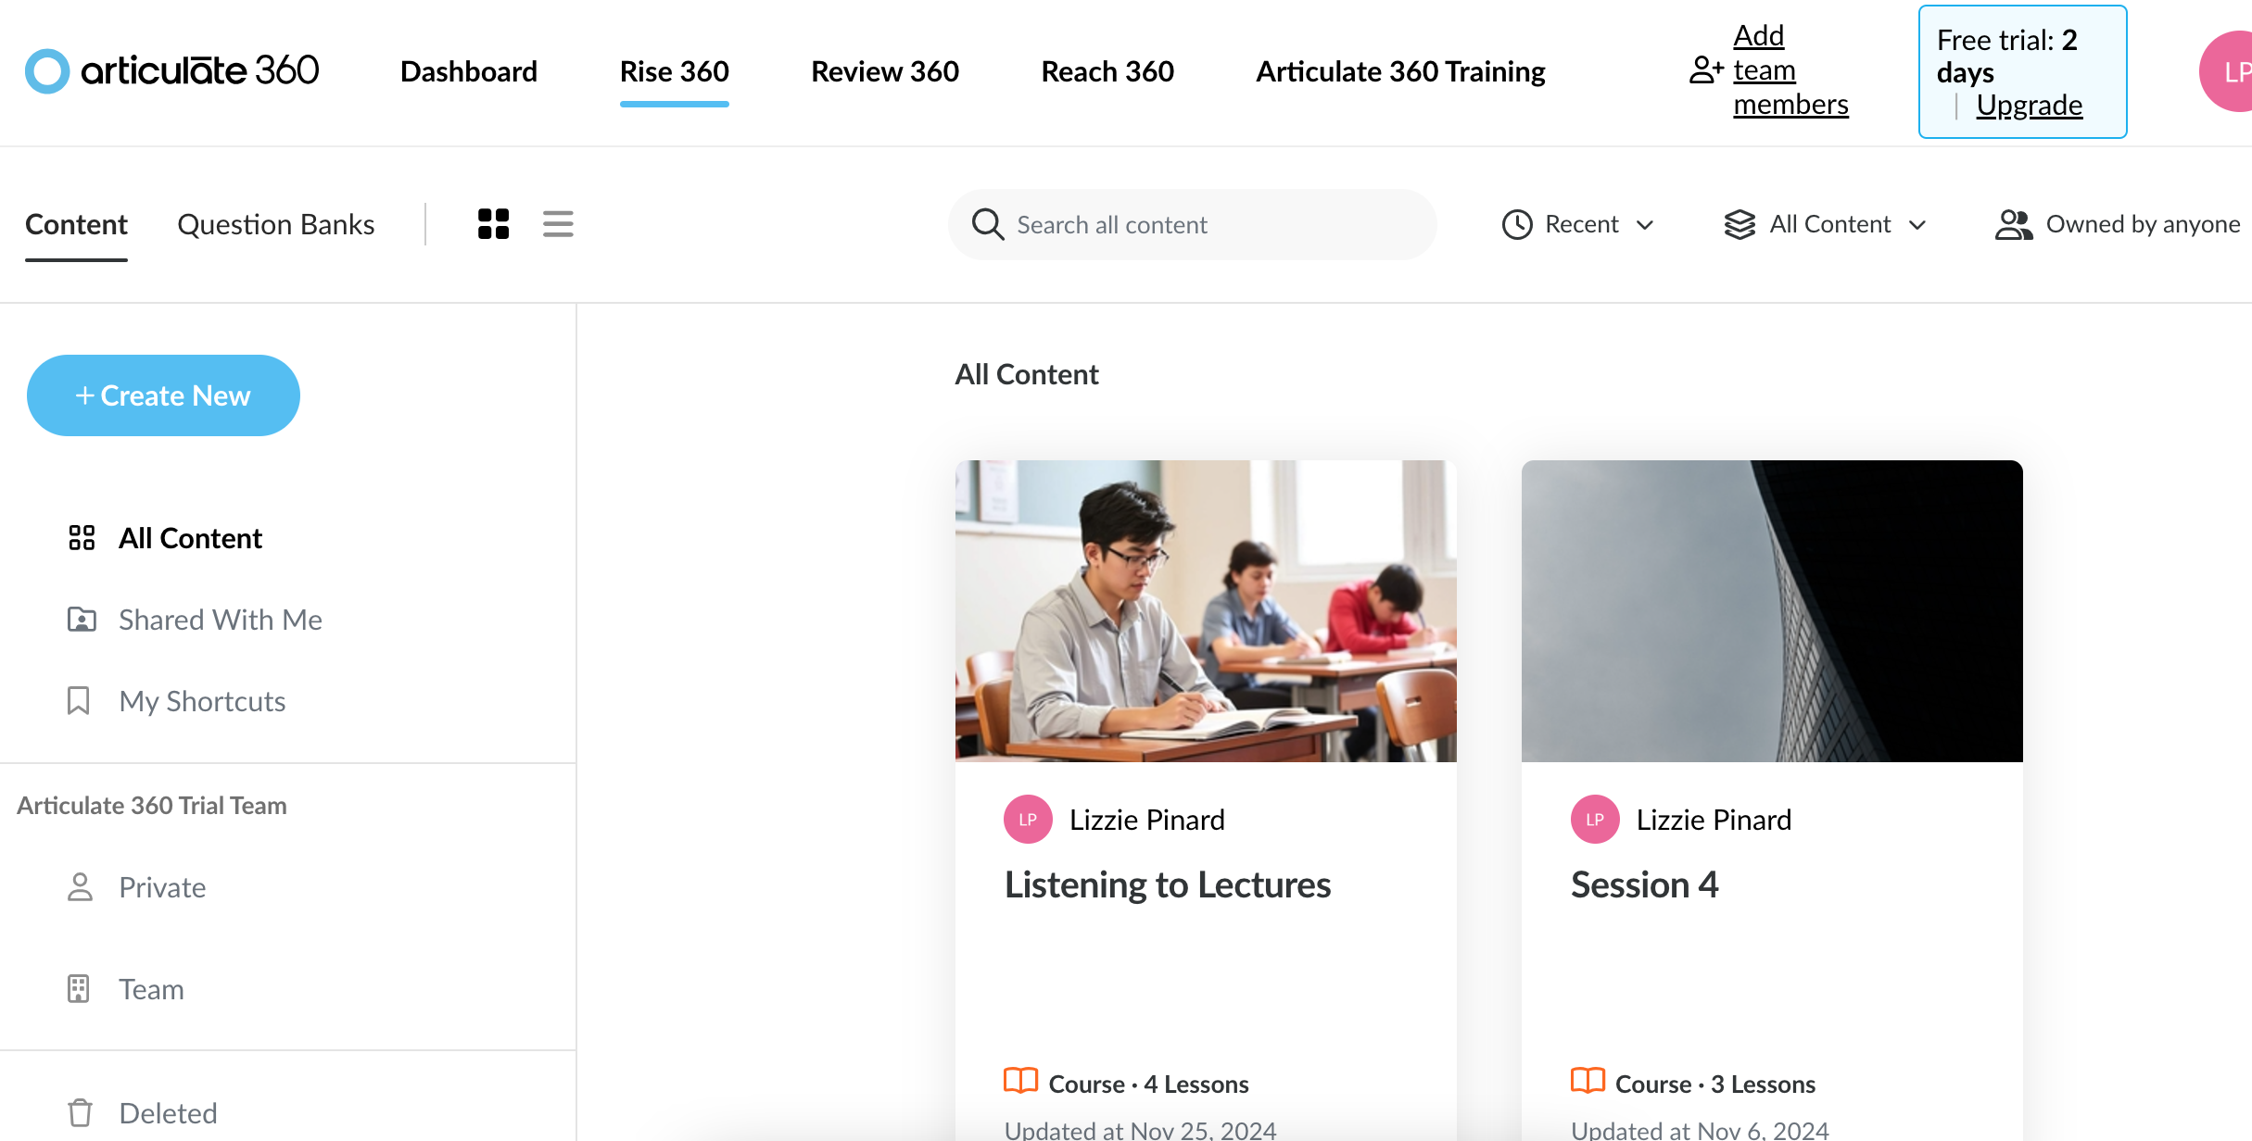
Task: Expand the All Content filter dropdown
Action: click(1826, 224)
